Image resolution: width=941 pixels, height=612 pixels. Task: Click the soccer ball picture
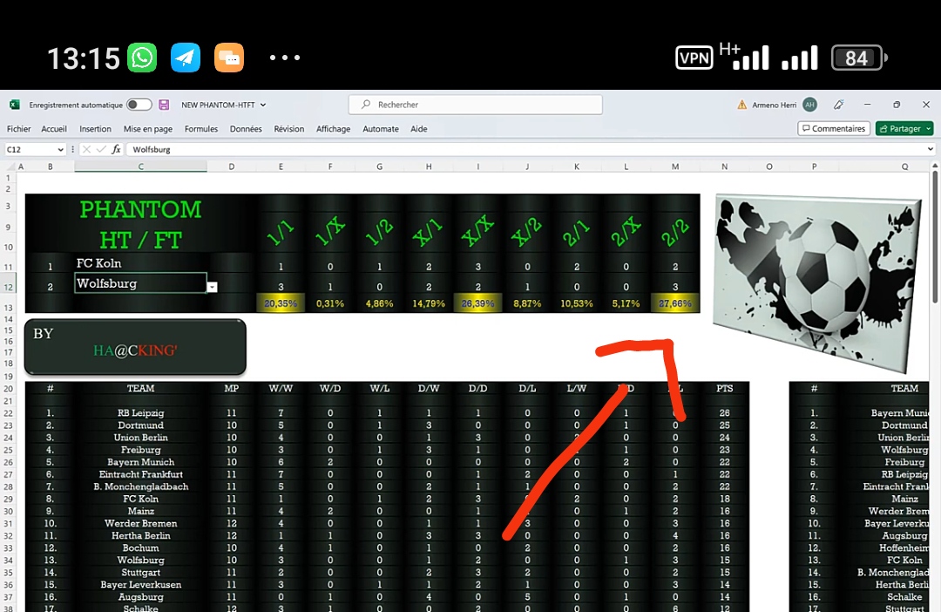pyautogui.click(x=816, y=282)
